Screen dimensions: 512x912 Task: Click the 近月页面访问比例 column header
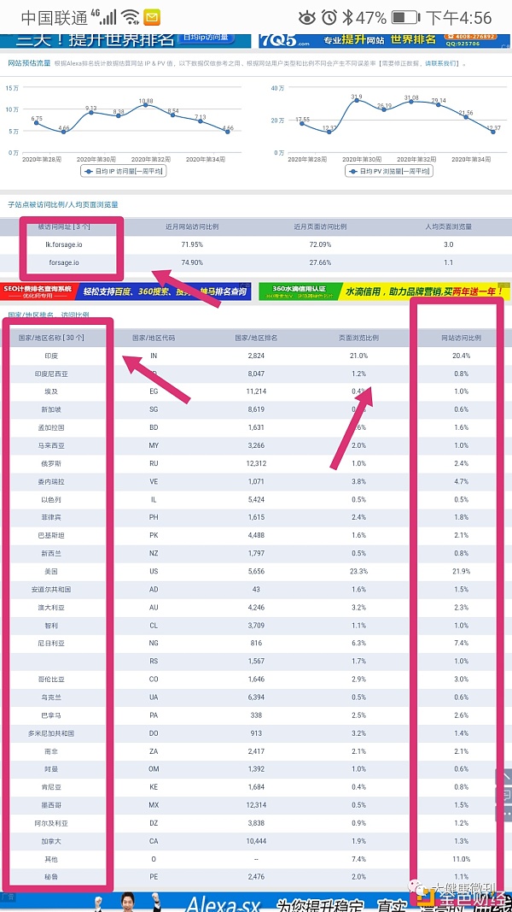pyautogui.click(x=320, y=227)
